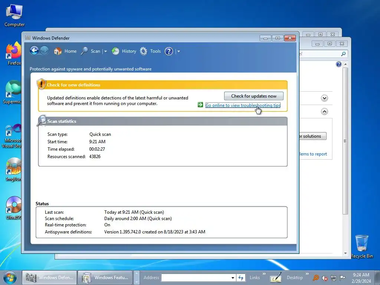
Task: Click the green arrow beside troubleshooting link
Action: click(x=200, y=105)
